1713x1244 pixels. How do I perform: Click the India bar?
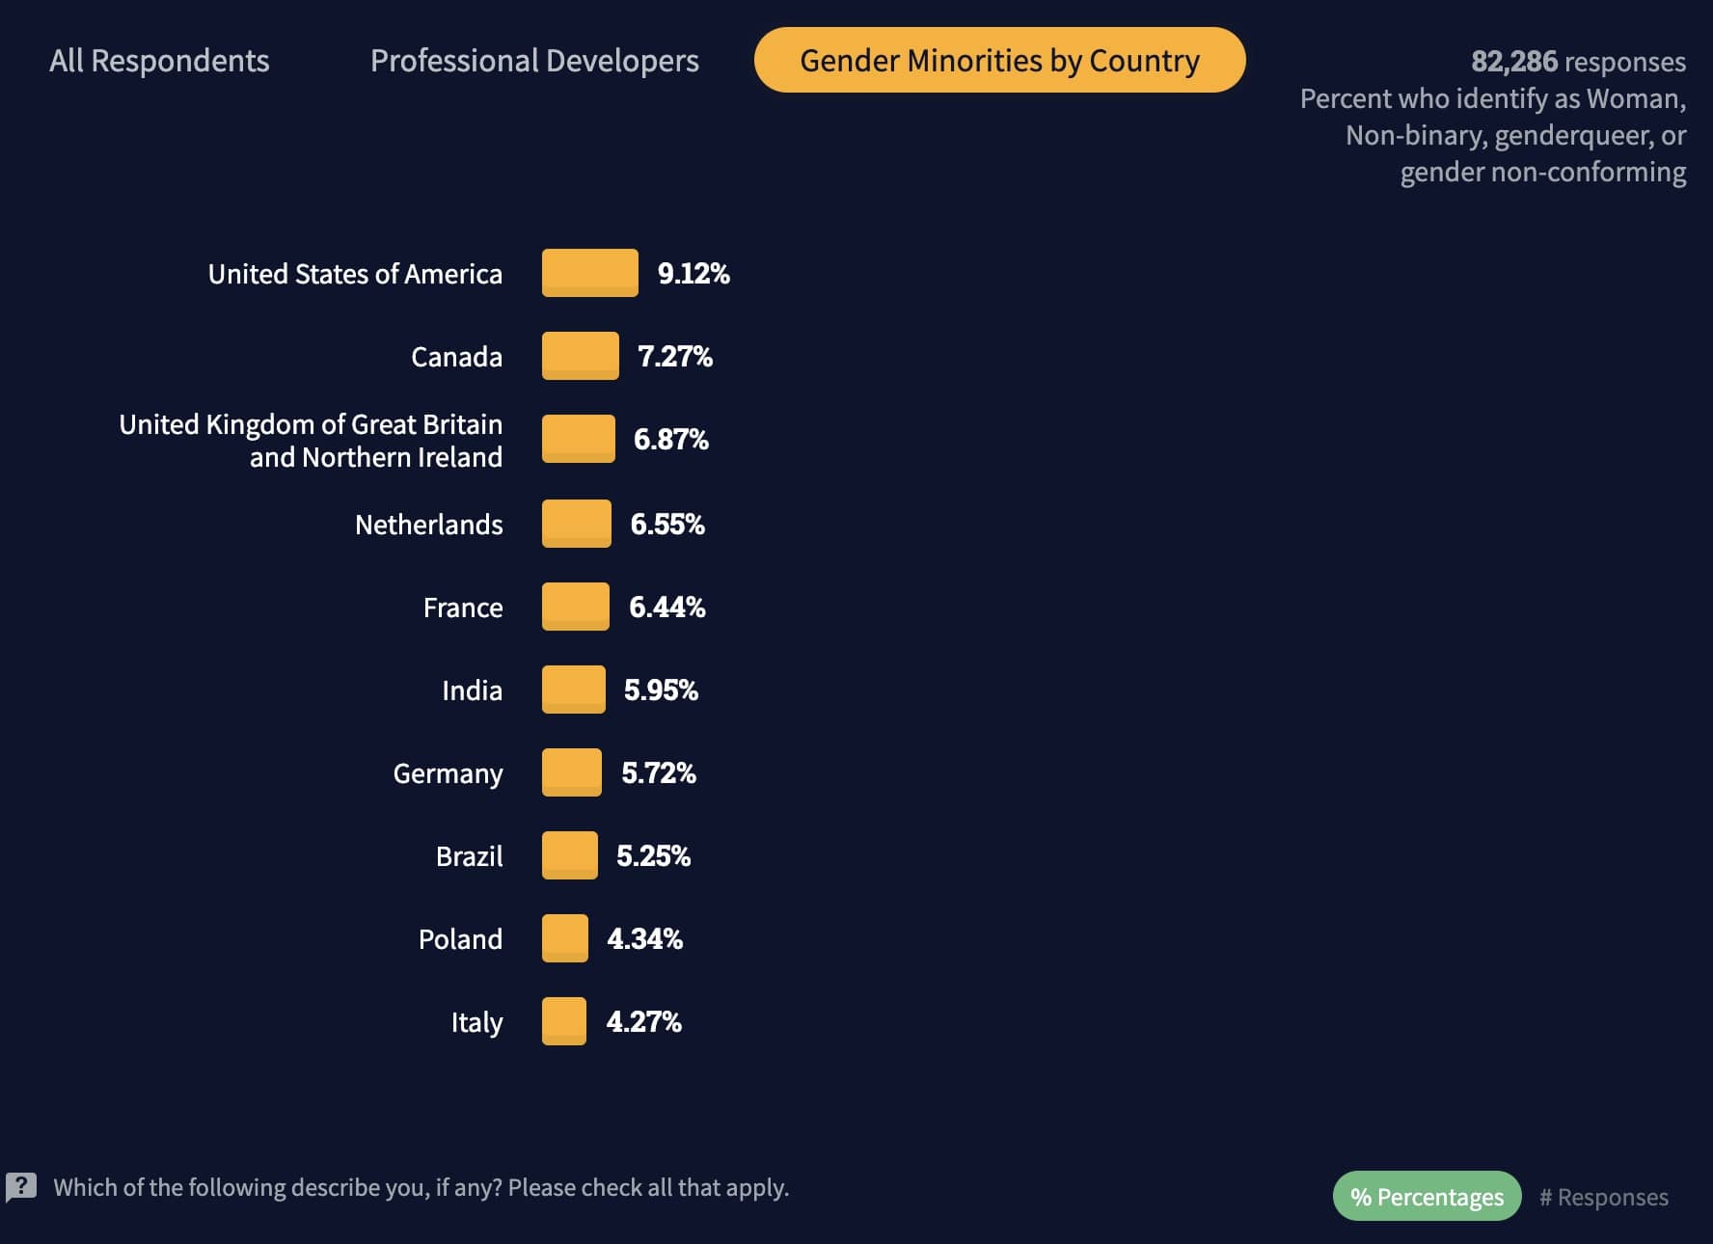573,690
